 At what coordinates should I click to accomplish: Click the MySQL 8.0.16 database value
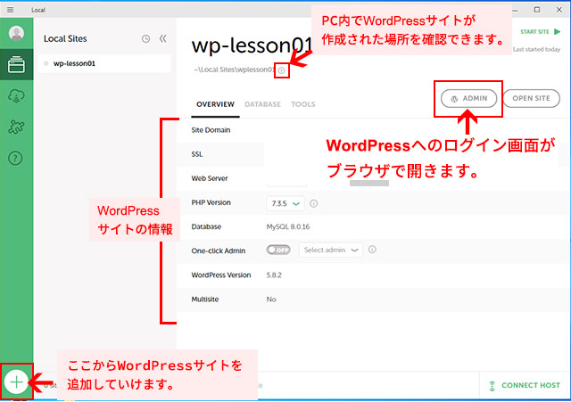click(x=288, y=226)
